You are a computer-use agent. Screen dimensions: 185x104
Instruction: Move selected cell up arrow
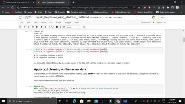(x=42, y=27)
